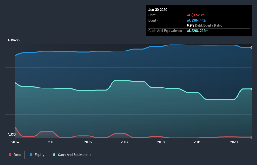Click the 2018 x-axis label
The image size is (257, 165).
[x=161, y=142]
